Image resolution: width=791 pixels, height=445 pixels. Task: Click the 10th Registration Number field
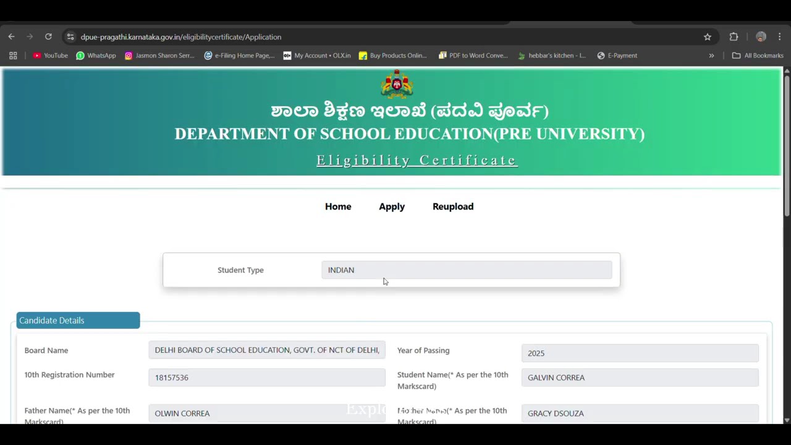(267, 378)
